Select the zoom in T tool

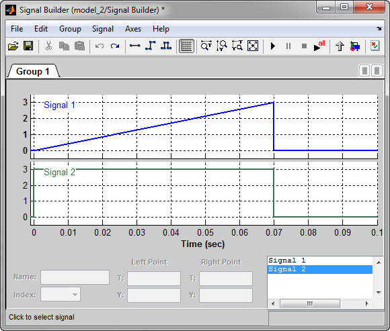click(x=206, y=46)
